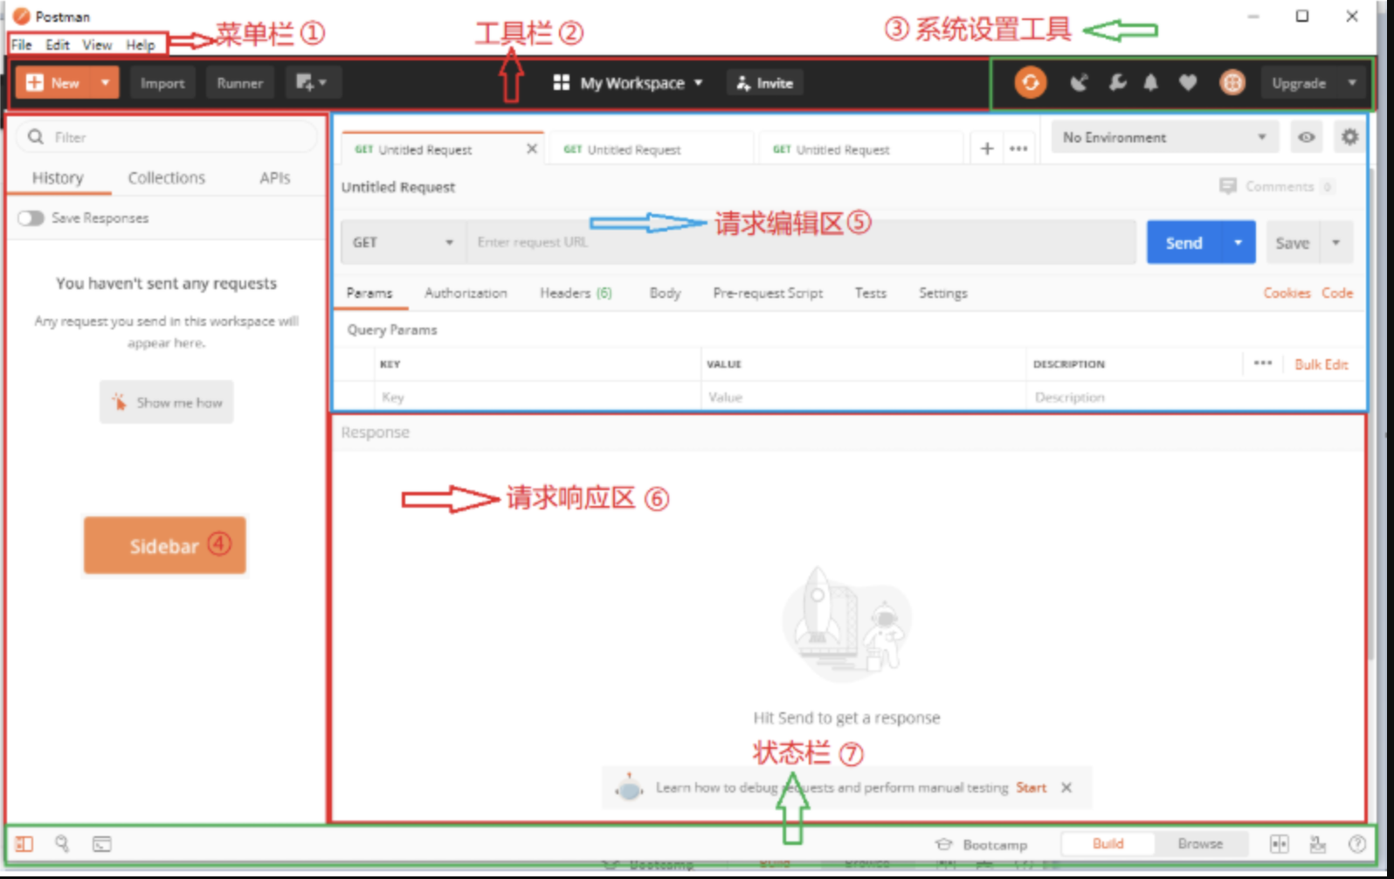The height and width of the screenshot is (879, 1394).
Task: Open the tab options three-dot menu
Action: [x=1018, y=149]
